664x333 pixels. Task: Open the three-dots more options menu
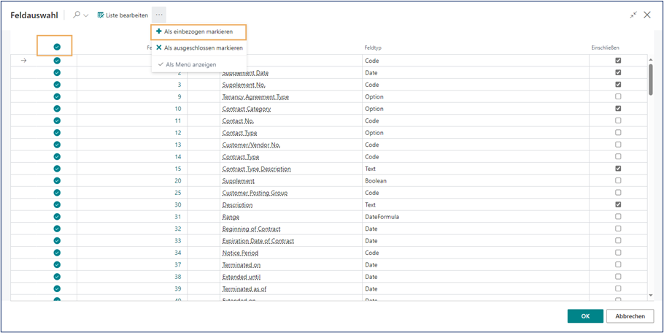(x=159, y=15)
